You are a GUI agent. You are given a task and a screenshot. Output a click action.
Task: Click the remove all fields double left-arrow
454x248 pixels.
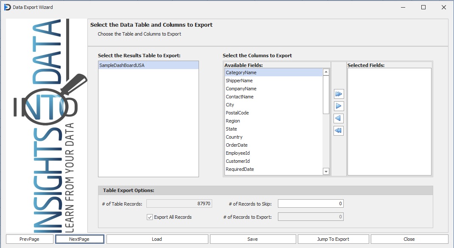click(339, 131)
